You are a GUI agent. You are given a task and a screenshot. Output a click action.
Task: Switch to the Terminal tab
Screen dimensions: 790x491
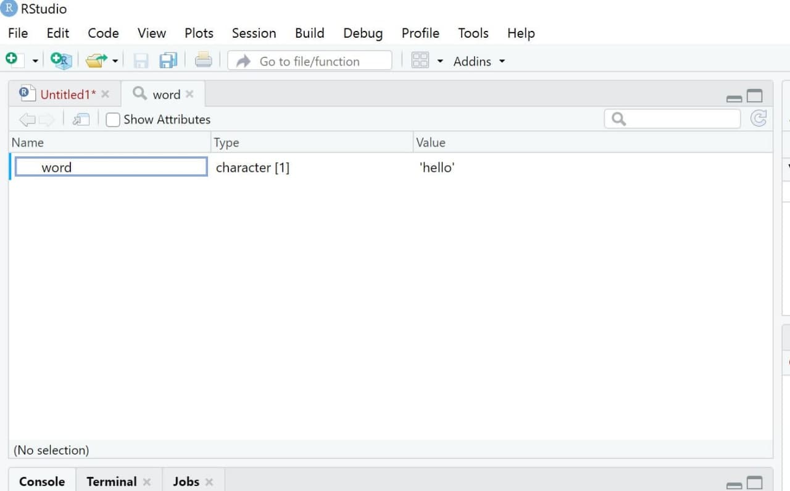pyautogui.click(x=111, y=481)
